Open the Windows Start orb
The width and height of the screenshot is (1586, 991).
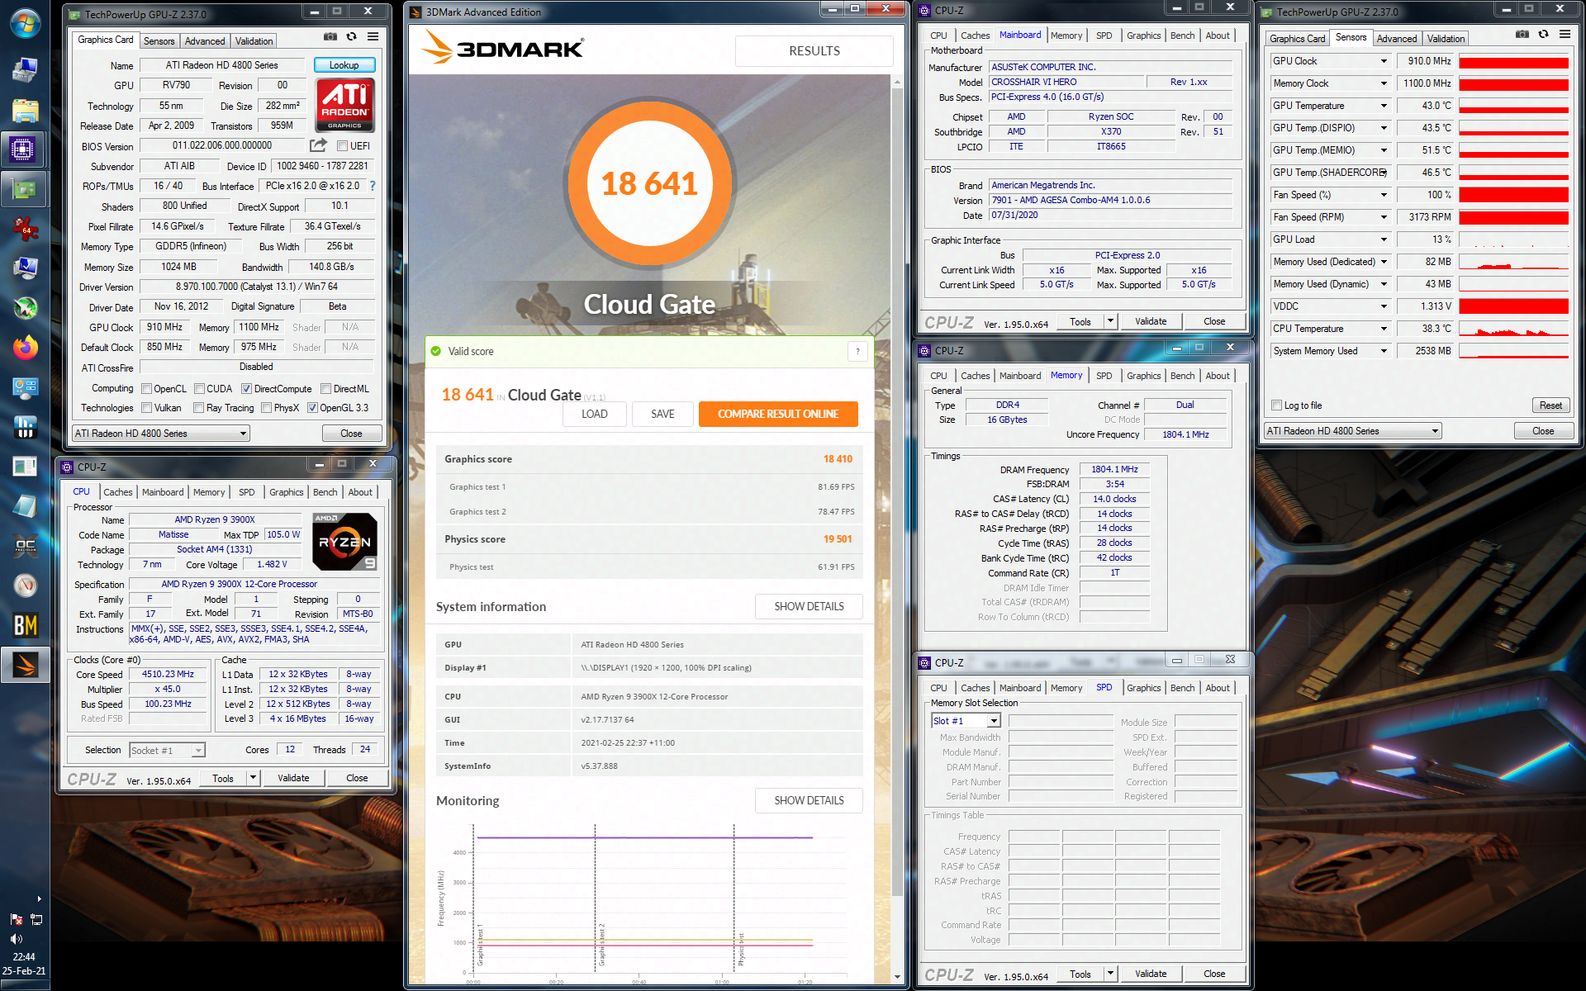coord(25,23)
